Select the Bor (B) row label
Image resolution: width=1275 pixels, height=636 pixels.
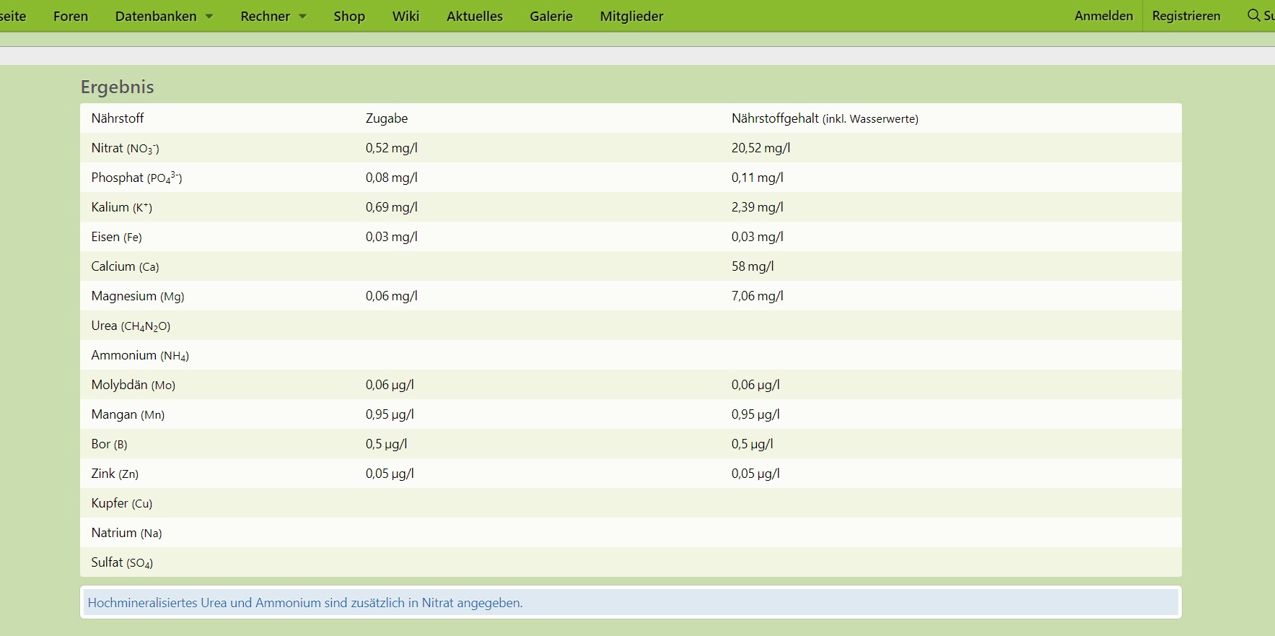[110, 444]
